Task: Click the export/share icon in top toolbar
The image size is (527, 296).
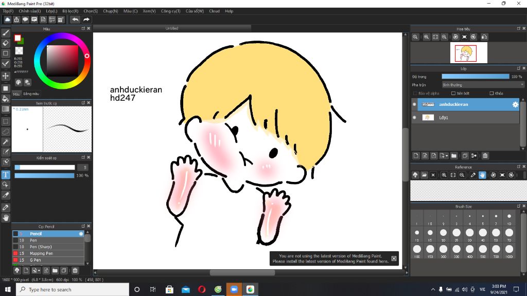Action: click(x=16, y=20)
